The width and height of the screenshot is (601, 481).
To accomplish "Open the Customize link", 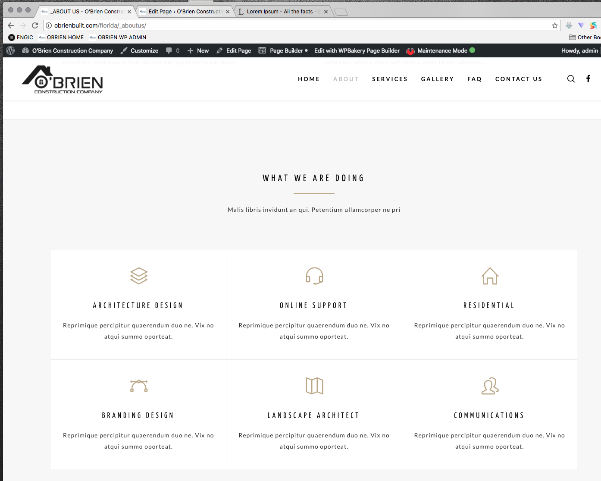I will tap(140, 50).
